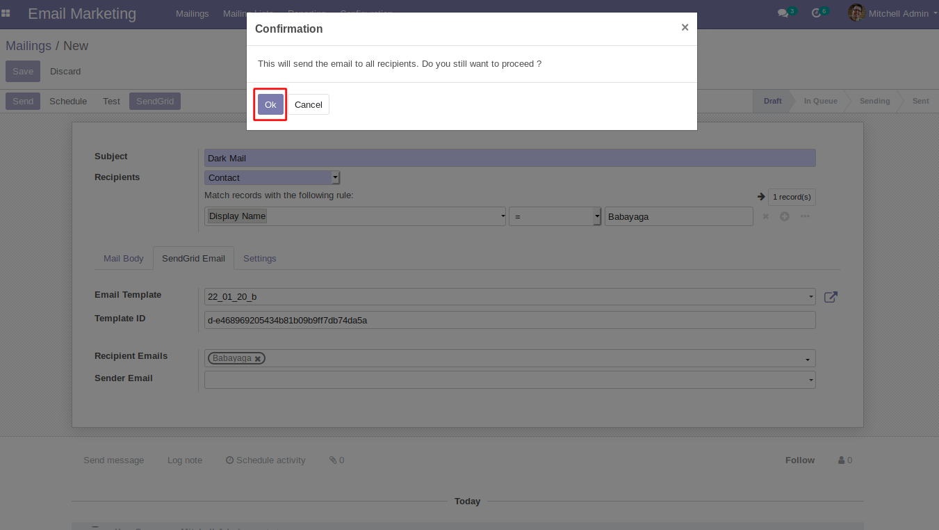Screen dimensions: 939x530
Task: Discard the new mailing
Action: (65, 72)
